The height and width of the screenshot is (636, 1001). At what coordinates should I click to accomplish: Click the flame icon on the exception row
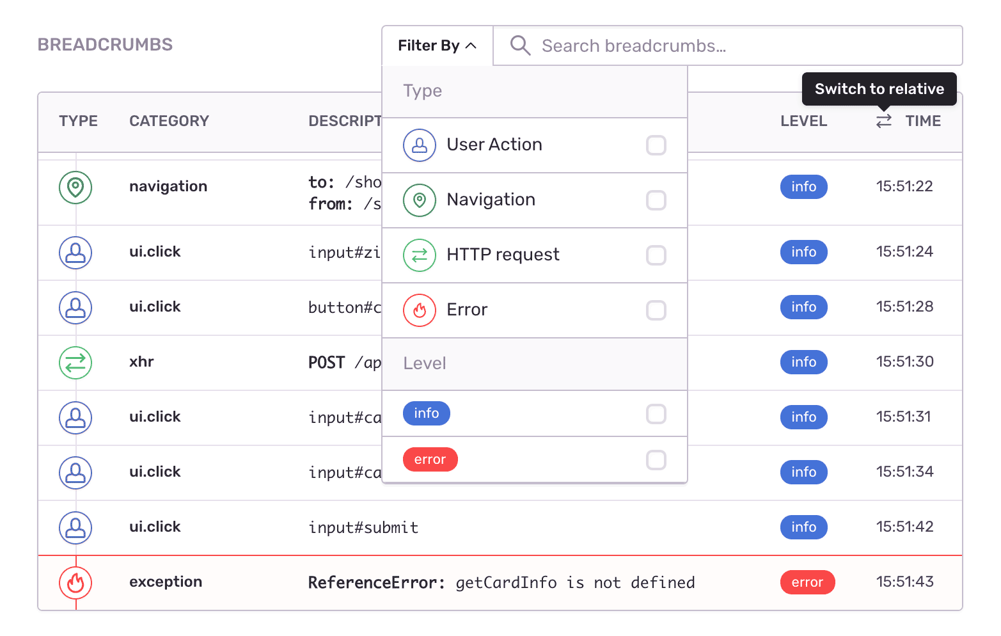[x=75, y=583]
